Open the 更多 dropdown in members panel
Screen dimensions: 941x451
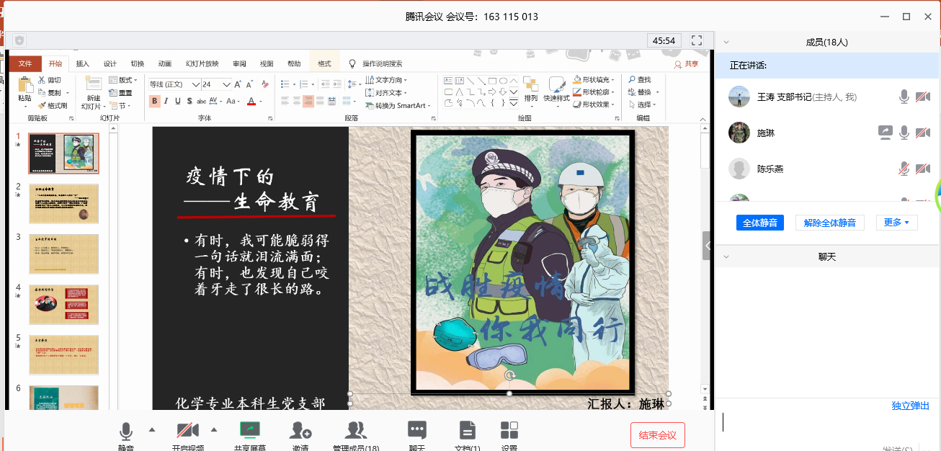[896, 222]
